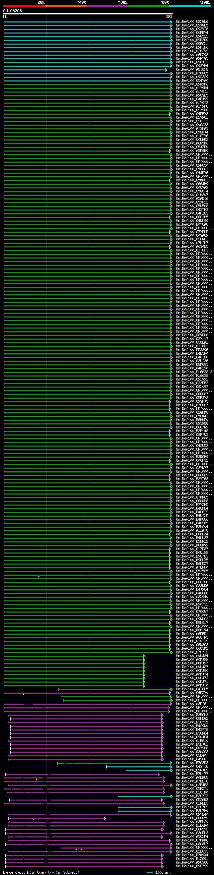Select the UniRef100_P53585 label
The height and width of the screenshot is (875, 214).
coord(192,571)
